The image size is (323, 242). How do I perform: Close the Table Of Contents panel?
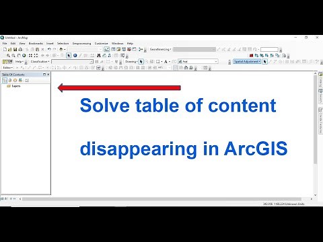click(x=48, y=75)
